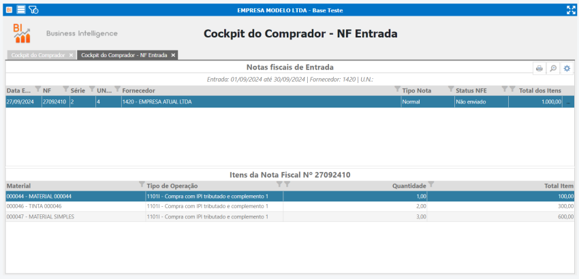The width and height of the screenshot is (579, 279).
Task: Sort by the Total Item column header
Action: [x=559, y=186]
